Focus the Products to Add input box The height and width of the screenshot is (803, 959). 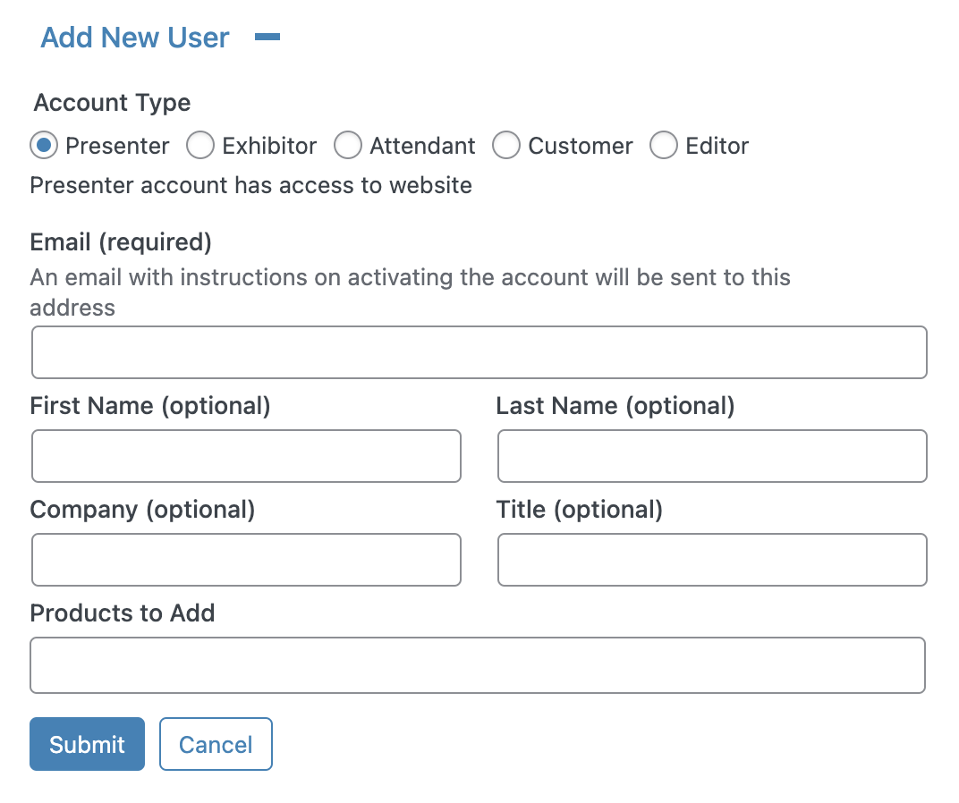pos(478,665)
